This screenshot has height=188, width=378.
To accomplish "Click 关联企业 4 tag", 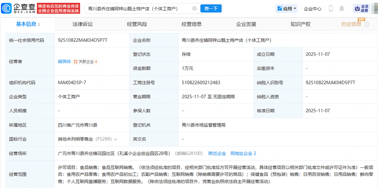I will click(86, 62).
